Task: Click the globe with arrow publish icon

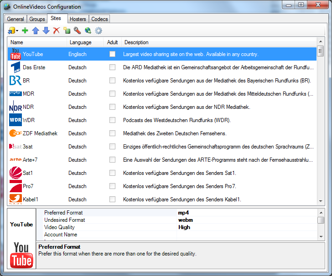Action: click(x=88, y=31)
